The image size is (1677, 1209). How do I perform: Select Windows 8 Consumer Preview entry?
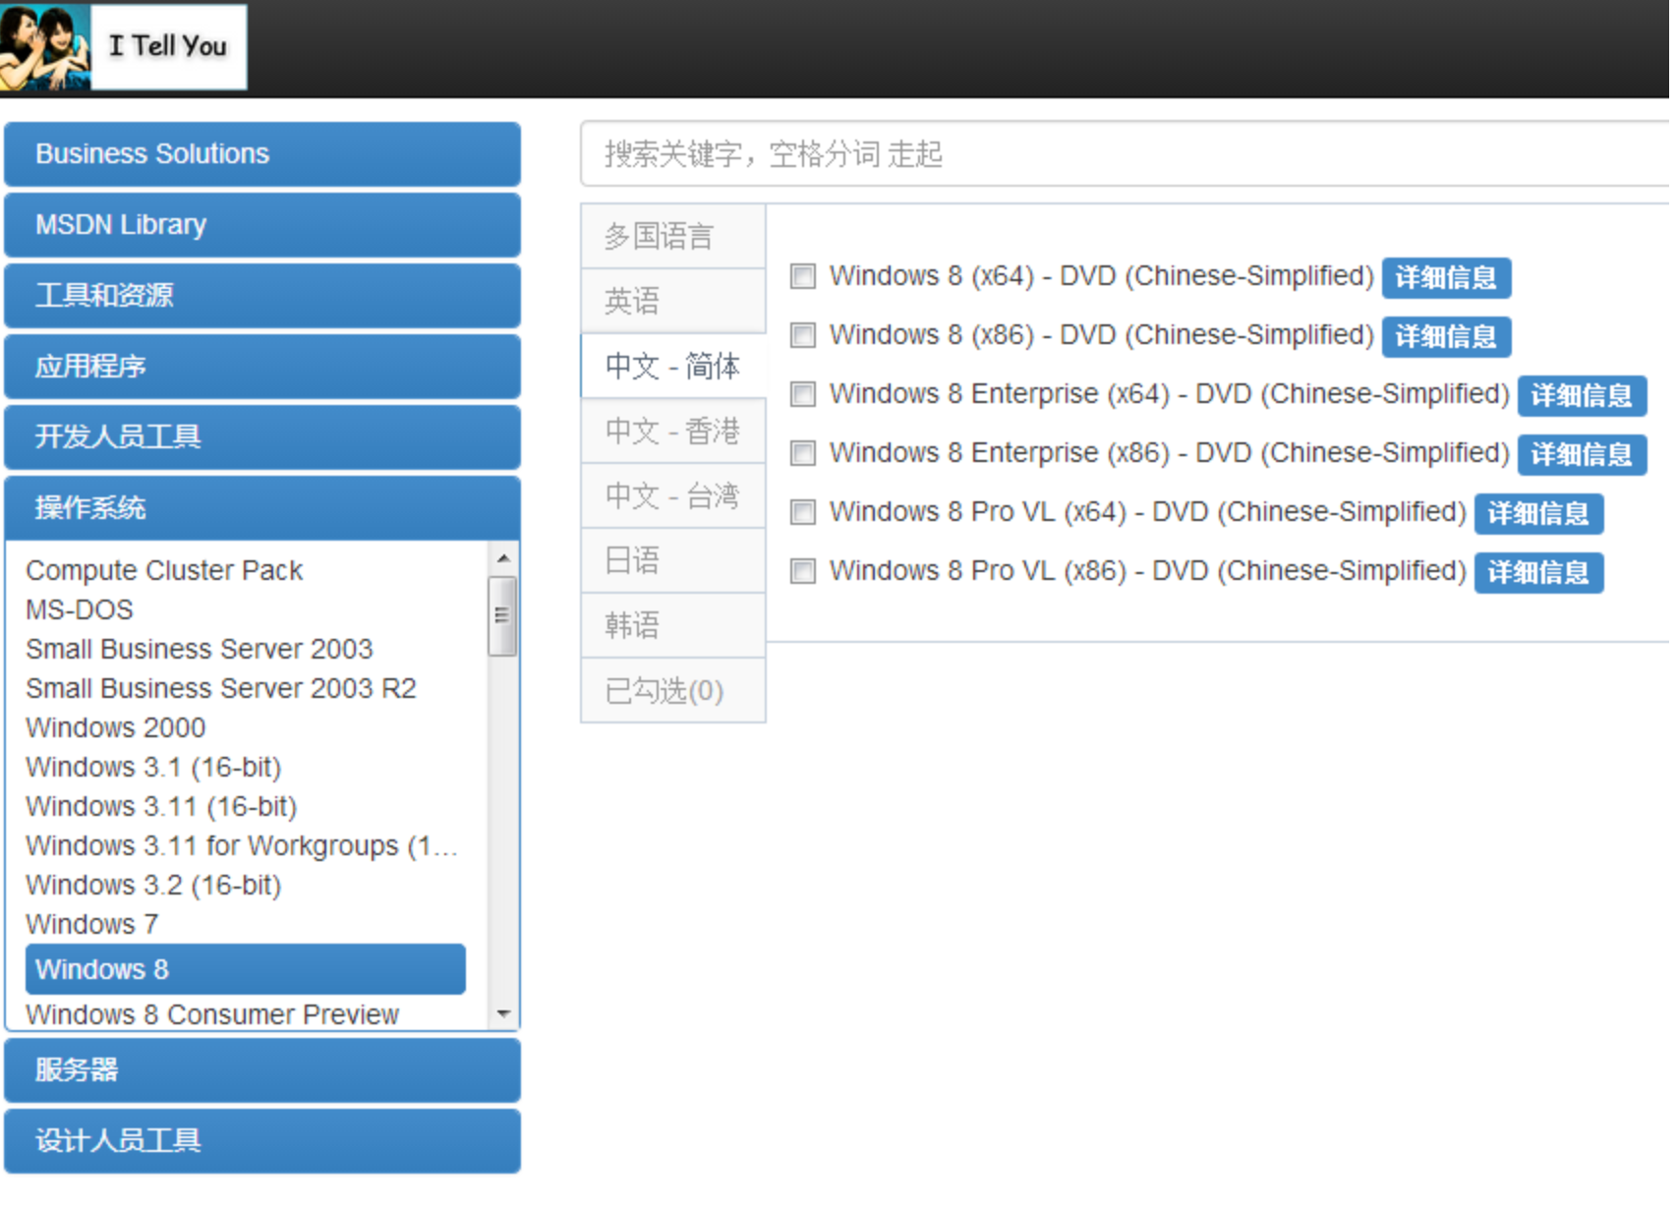point(212,1013)
